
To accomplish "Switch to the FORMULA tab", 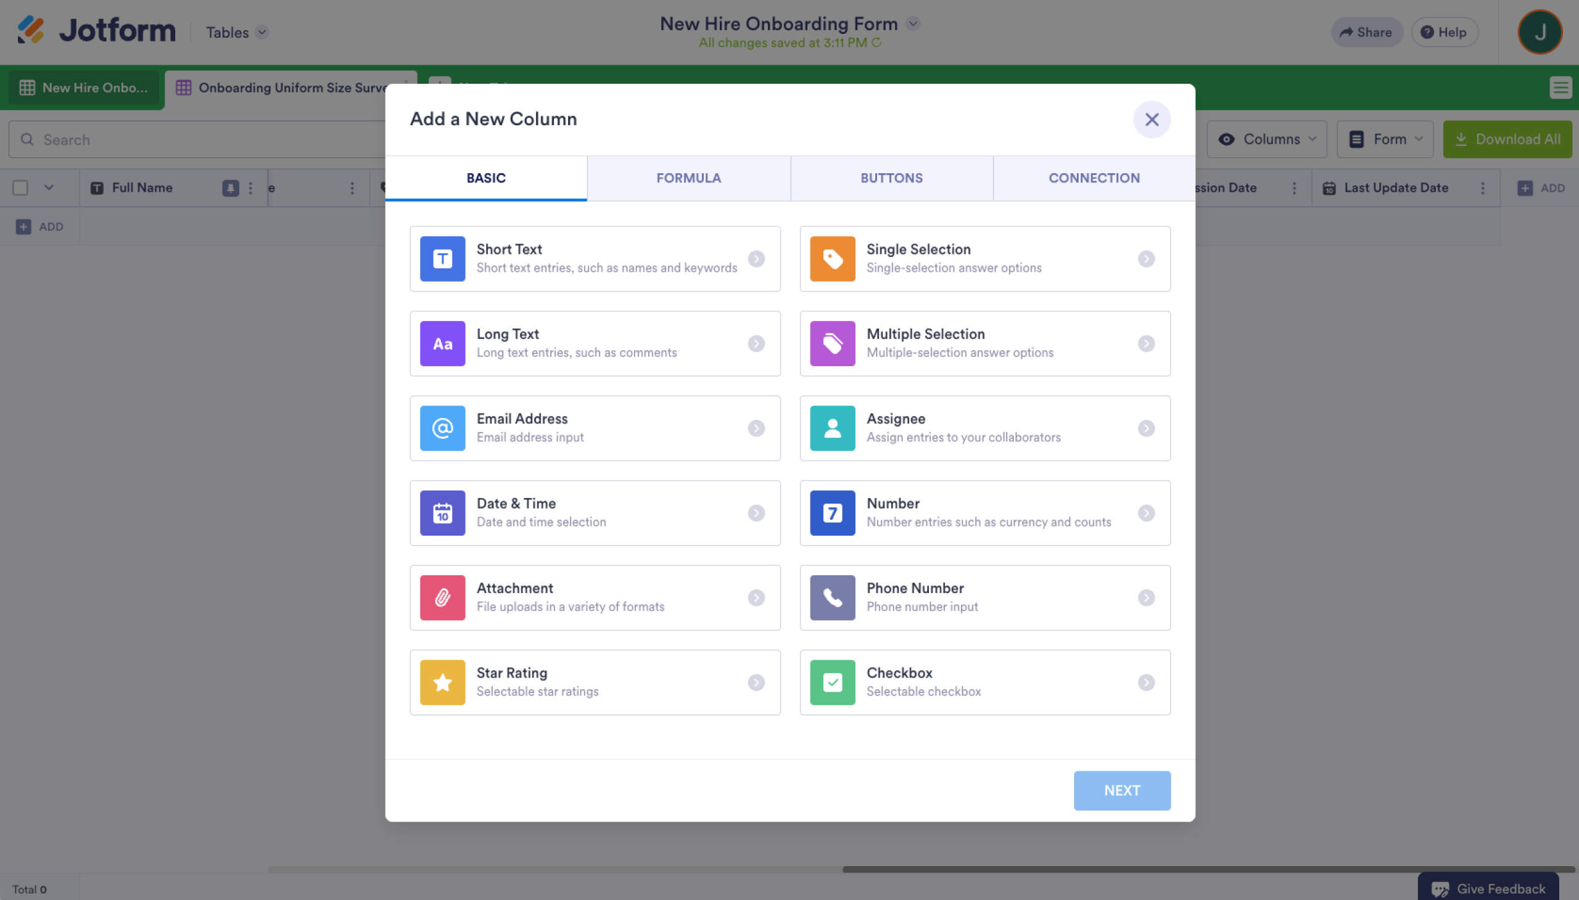I will (688, 178).
